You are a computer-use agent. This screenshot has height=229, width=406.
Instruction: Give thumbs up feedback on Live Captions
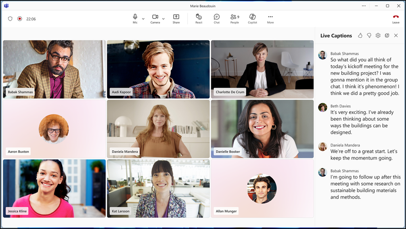[x=360, y=35]
